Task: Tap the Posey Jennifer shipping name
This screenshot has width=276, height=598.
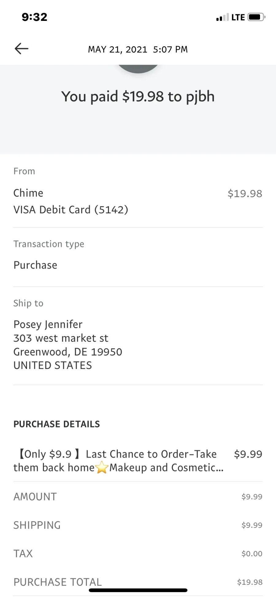Action: (x=48, y=324)
